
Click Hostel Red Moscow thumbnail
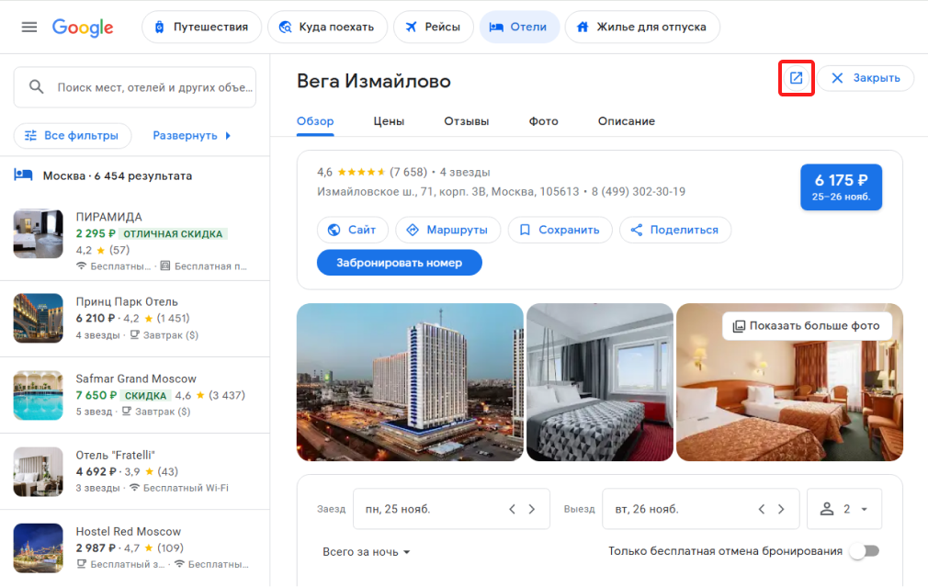coord(39,547)
